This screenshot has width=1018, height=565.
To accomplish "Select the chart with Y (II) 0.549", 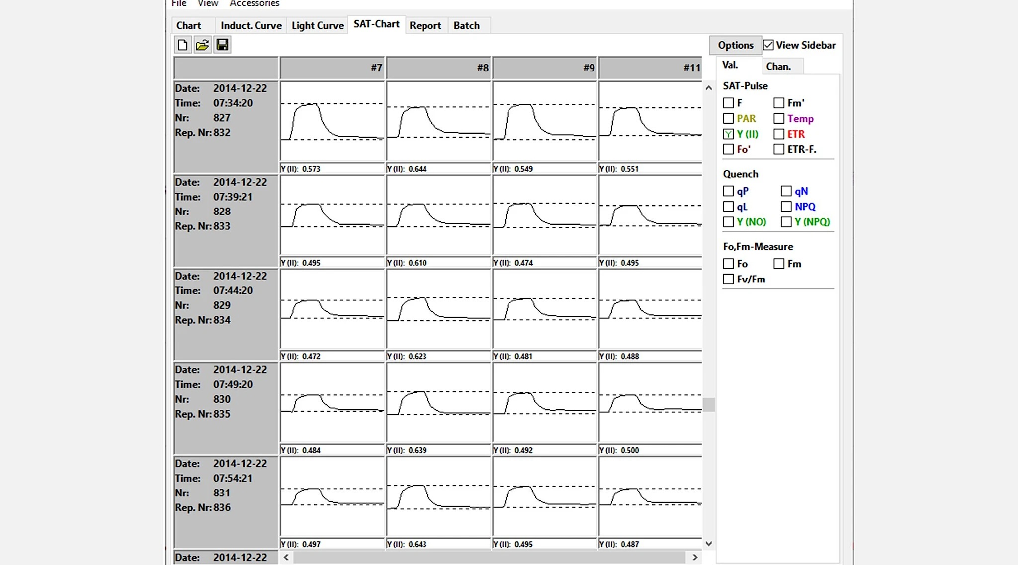I will (545, 121).
